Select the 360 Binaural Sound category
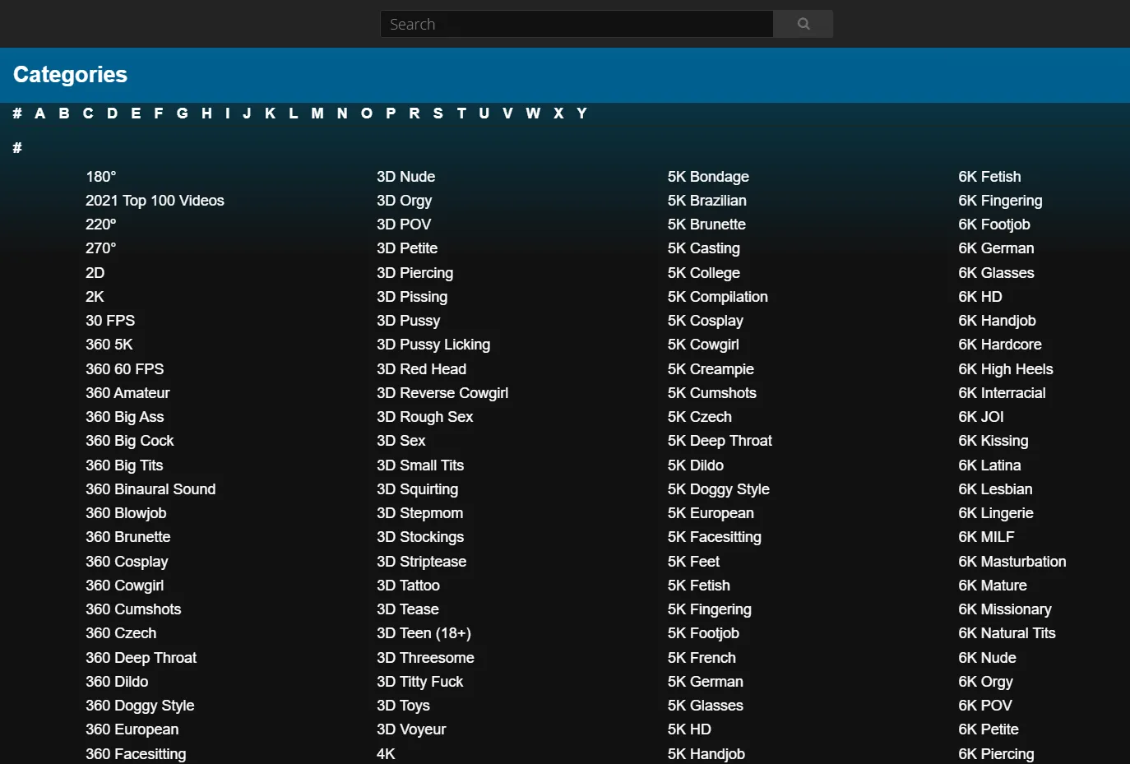The width and height of the screenshot is (1130, 764). 151,489
